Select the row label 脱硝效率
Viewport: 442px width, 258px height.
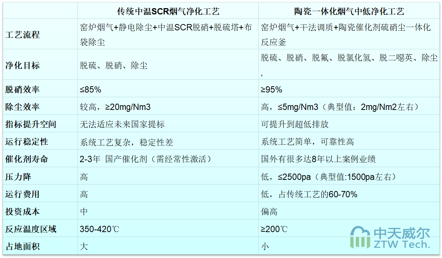pyautogui.click(x=23, y=89)
